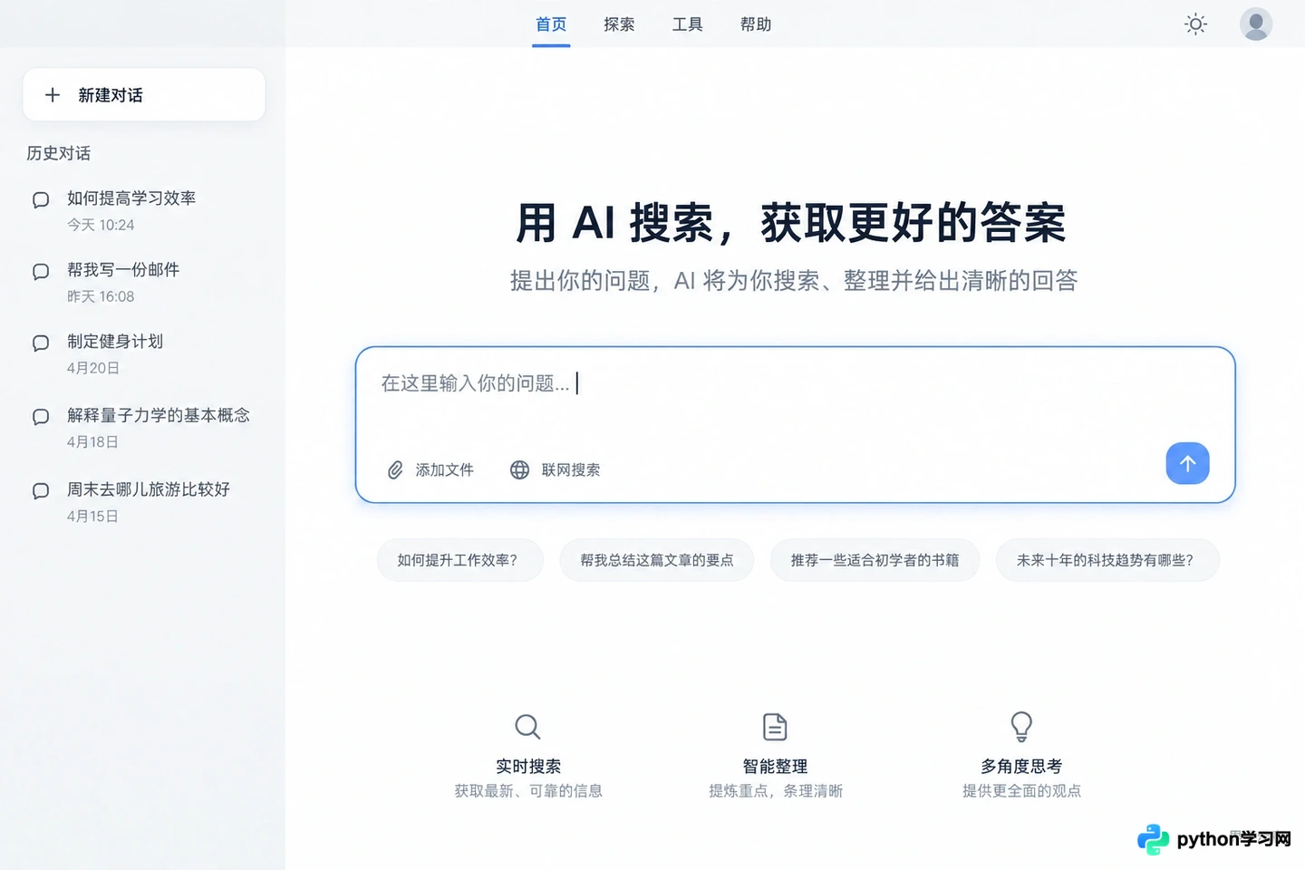The width and height of the screenshot is (1305, 870).
Task: Click the 智能整理 feature title
Action: coord(775,767)
